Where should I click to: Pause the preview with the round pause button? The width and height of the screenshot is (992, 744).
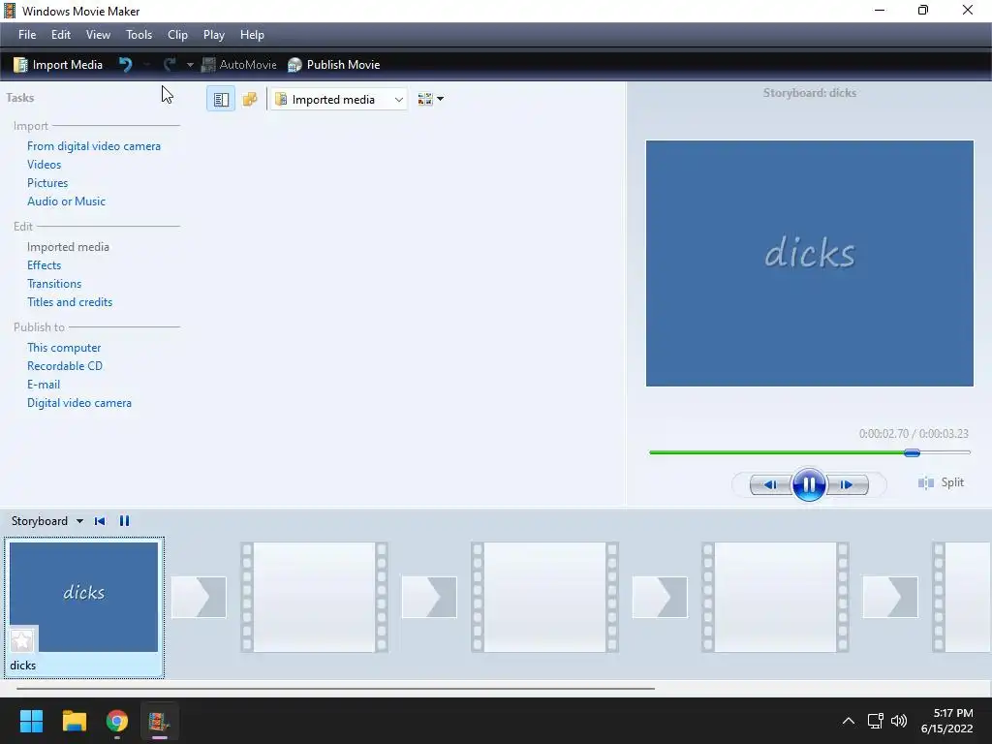pyautogui.click(x=809, y=484)
